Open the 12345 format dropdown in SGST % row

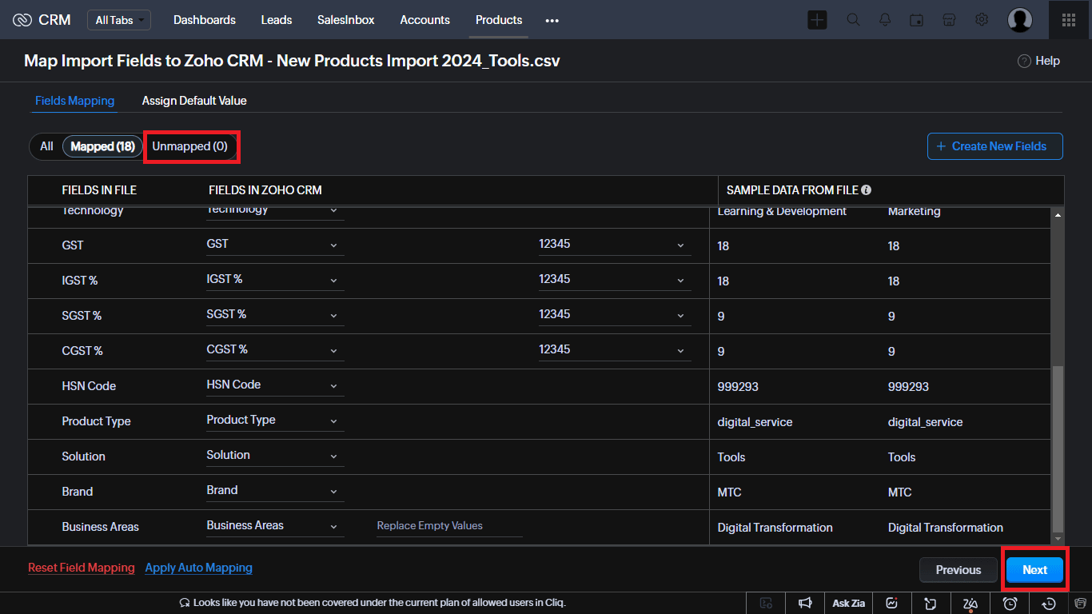tap(615, 315)
